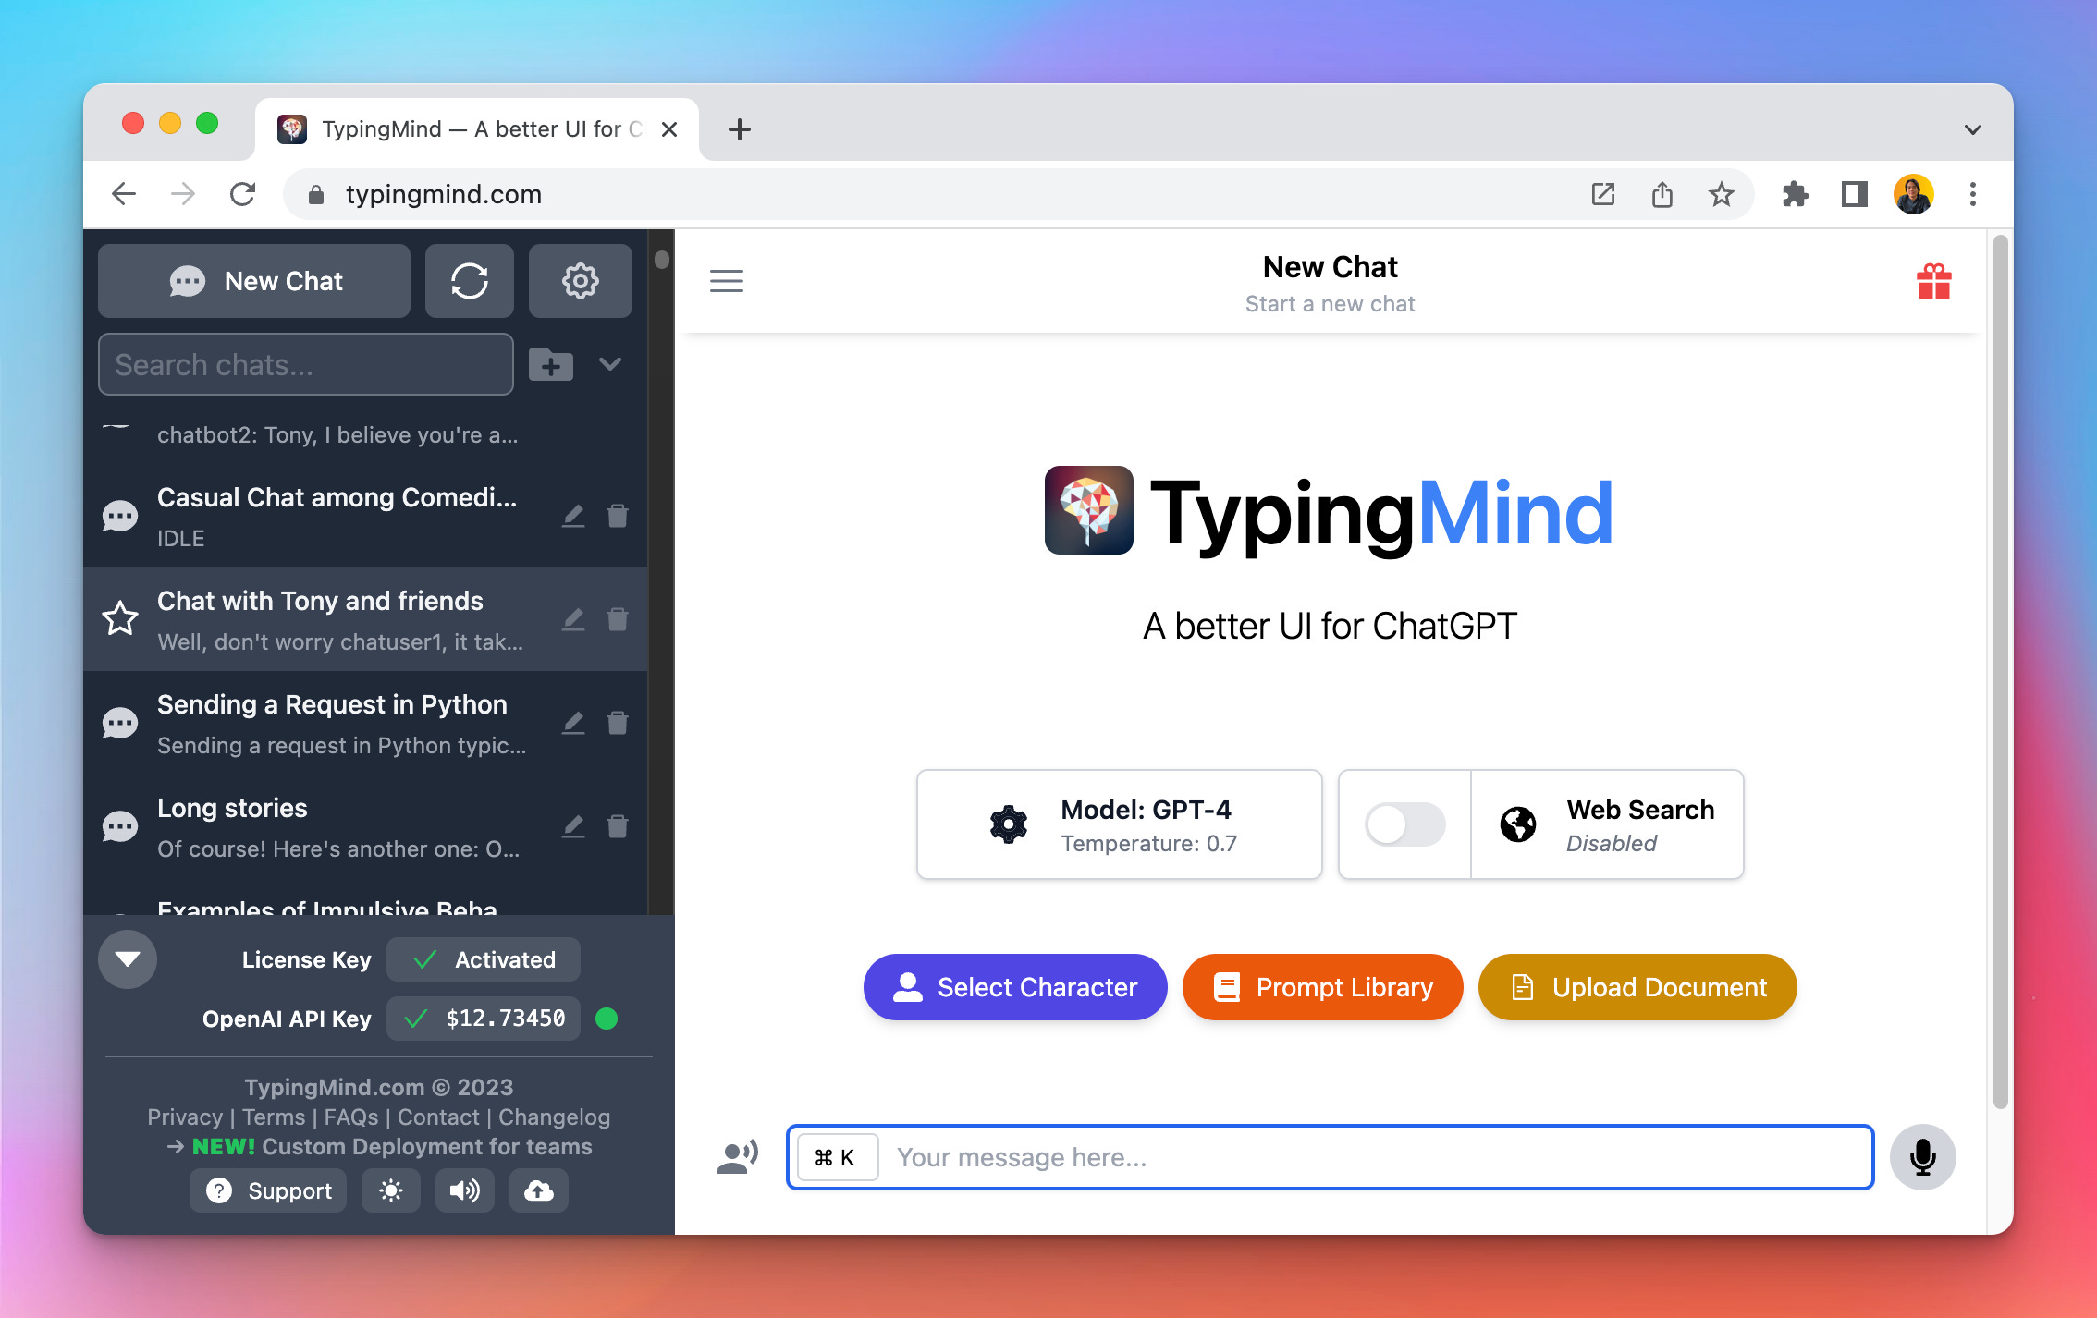Click the License Key Activated badge
2097x1318 pixels.
(x=484, y=959)
